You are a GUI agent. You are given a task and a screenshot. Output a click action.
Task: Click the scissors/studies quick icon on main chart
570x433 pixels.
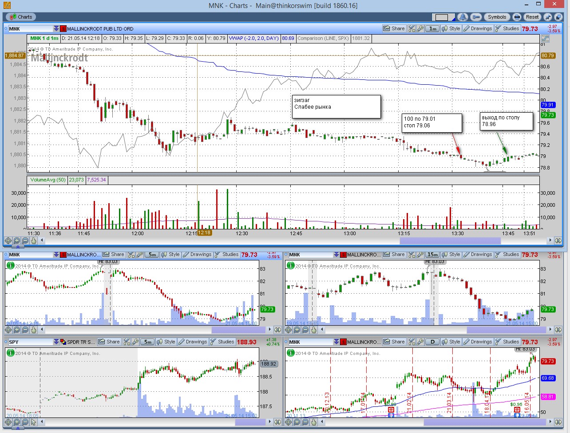click(412, 28)
